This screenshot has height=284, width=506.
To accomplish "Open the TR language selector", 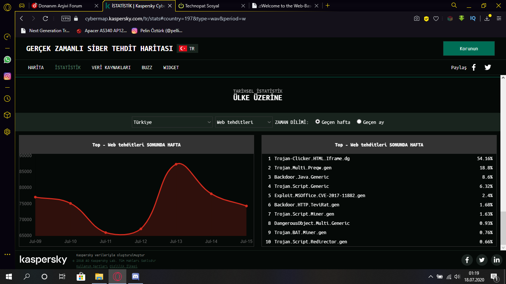I will pyautogui.click(x=187, y=48).
